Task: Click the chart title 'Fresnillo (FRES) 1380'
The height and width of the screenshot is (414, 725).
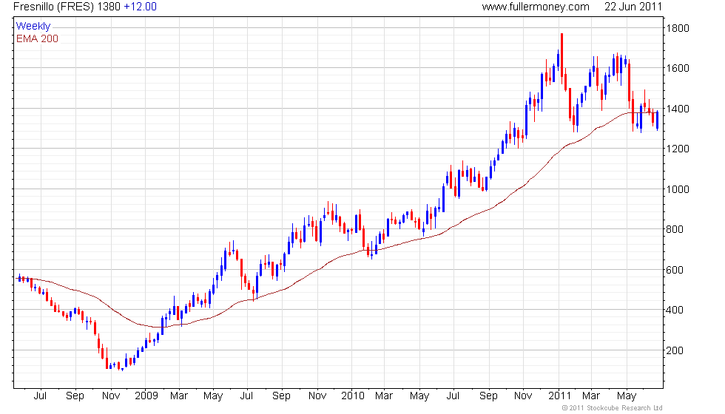Action: coord(67,7)
